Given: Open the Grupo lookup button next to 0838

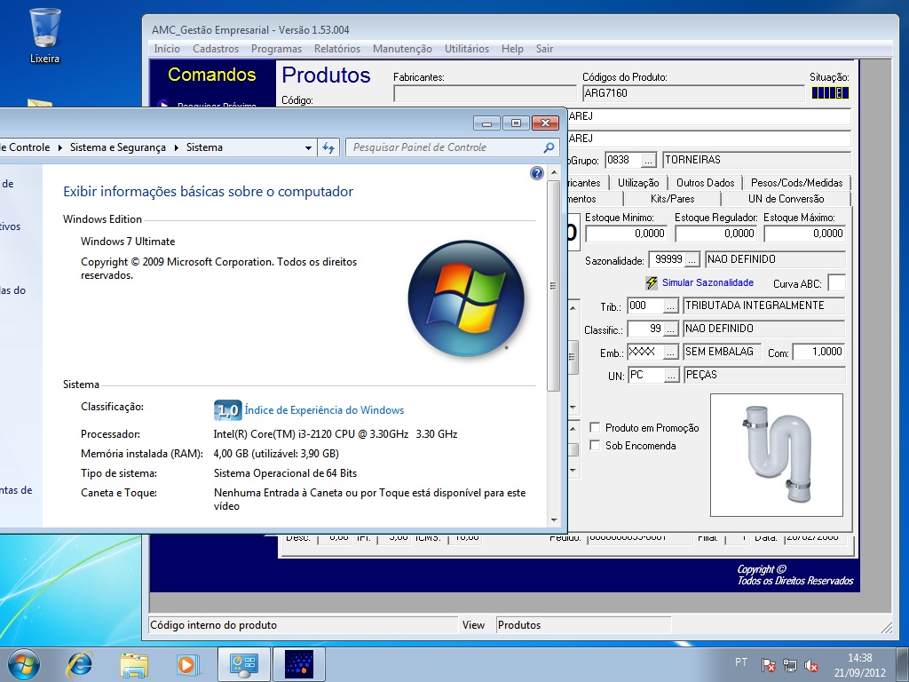Looking at the screenshot, I should pyautogui.click(x=648, y=160).
